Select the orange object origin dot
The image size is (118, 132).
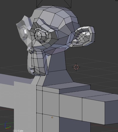pyautogui.click(x=52, y=117)
